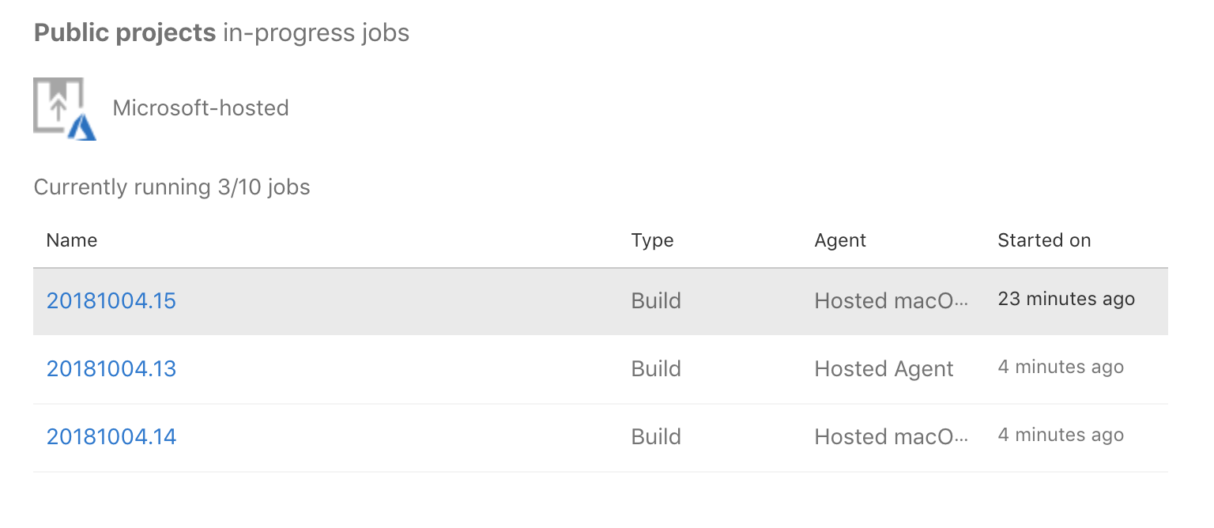Open build 20181004.13 link
The image size is (1214, 528).
(111, 369)
